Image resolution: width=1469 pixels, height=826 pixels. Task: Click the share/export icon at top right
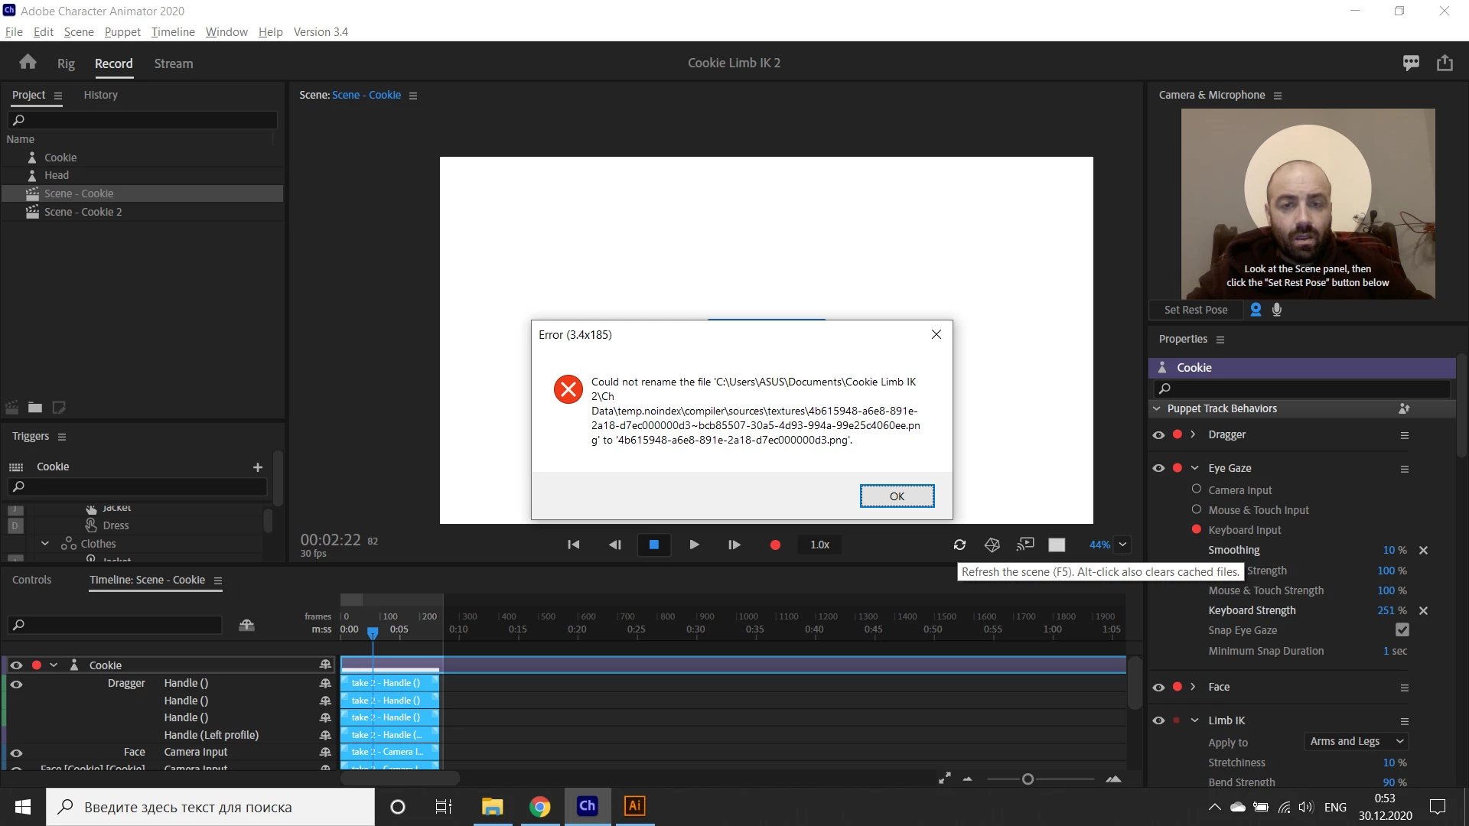coord(1445,63)
